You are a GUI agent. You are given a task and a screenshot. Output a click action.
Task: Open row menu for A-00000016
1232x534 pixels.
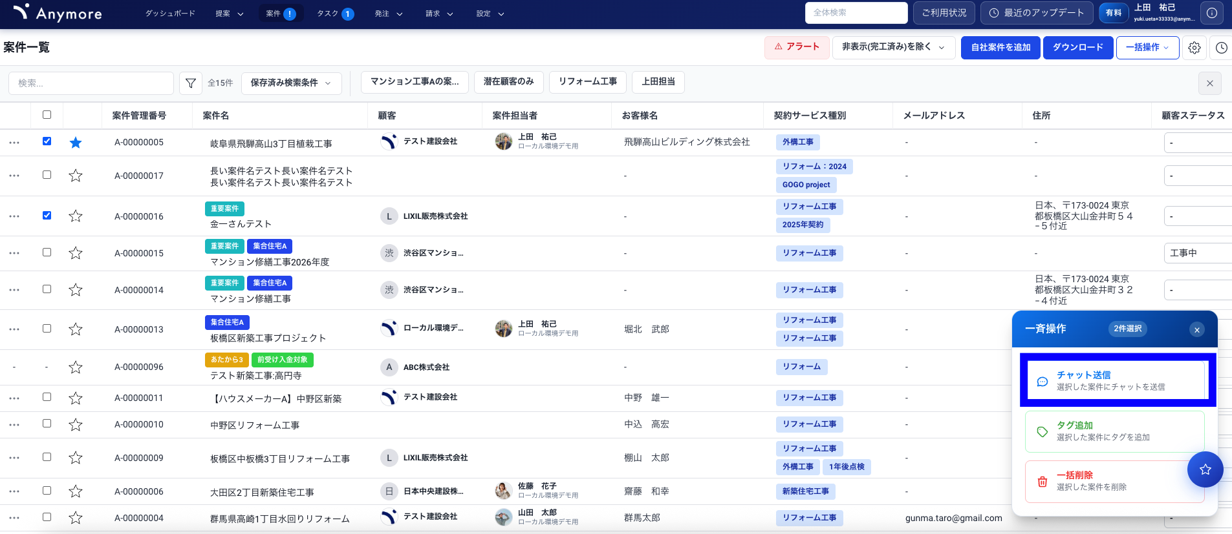[14, 216]
